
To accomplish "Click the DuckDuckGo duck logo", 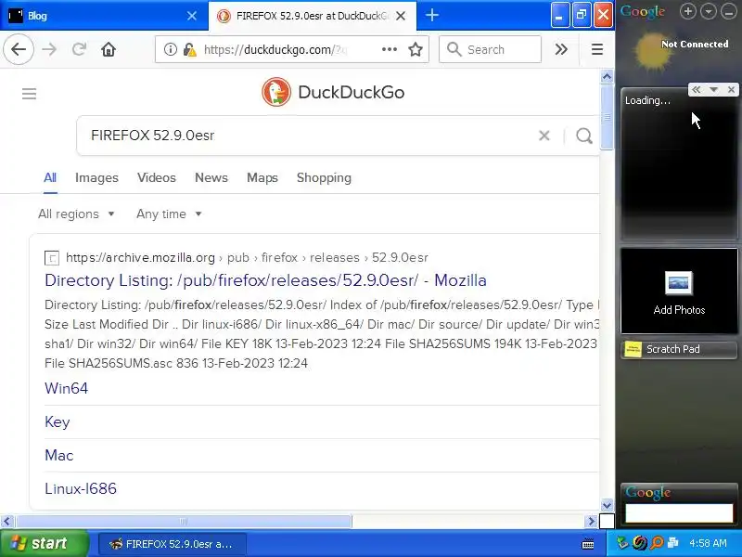I will coord(275,92).
